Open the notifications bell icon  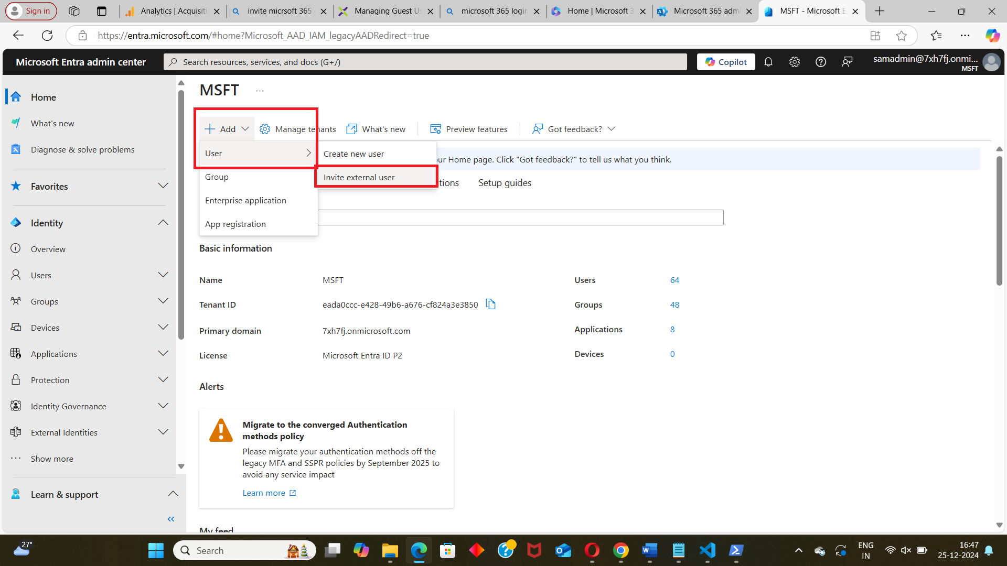click(x=768, y=62)
